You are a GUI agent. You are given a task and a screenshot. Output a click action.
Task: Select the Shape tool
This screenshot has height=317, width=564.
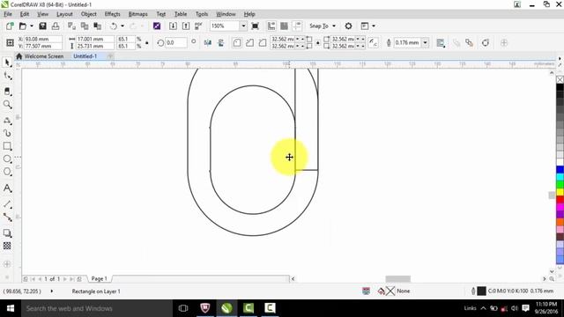(7, 76)
